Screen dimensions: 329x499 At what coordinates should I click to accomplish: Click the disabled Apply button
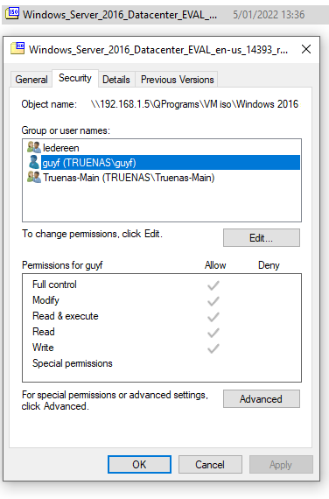[x=281, y=464]
